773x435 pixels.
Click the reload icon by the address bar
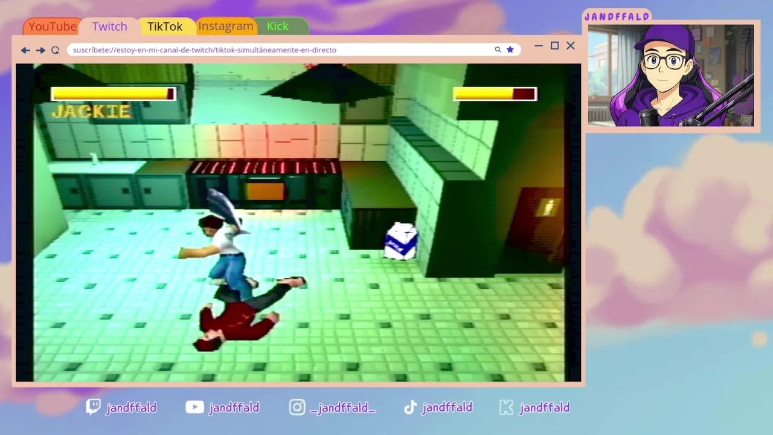(x=56, y=50)
